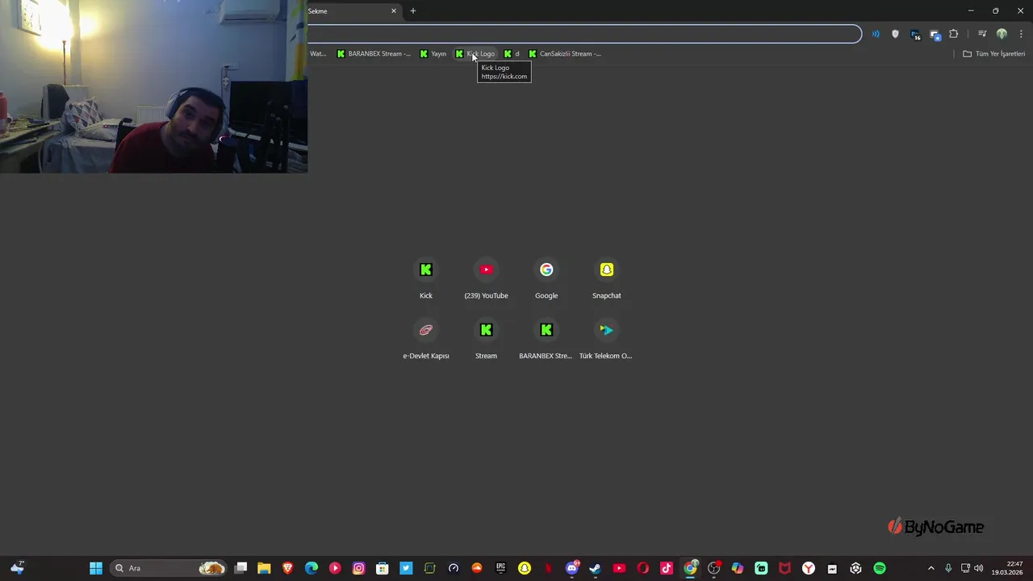The image size is (1033, 581).
Task: Open the Extensions puzzle menu
Action: (954, 34)
